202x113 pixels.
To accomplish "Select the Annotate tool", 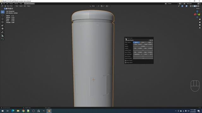I will [x=3, y=32].
